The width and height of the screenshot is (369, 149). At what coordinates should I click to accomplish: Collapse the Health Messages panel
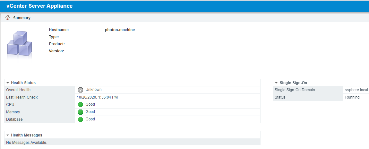[8, 135]
